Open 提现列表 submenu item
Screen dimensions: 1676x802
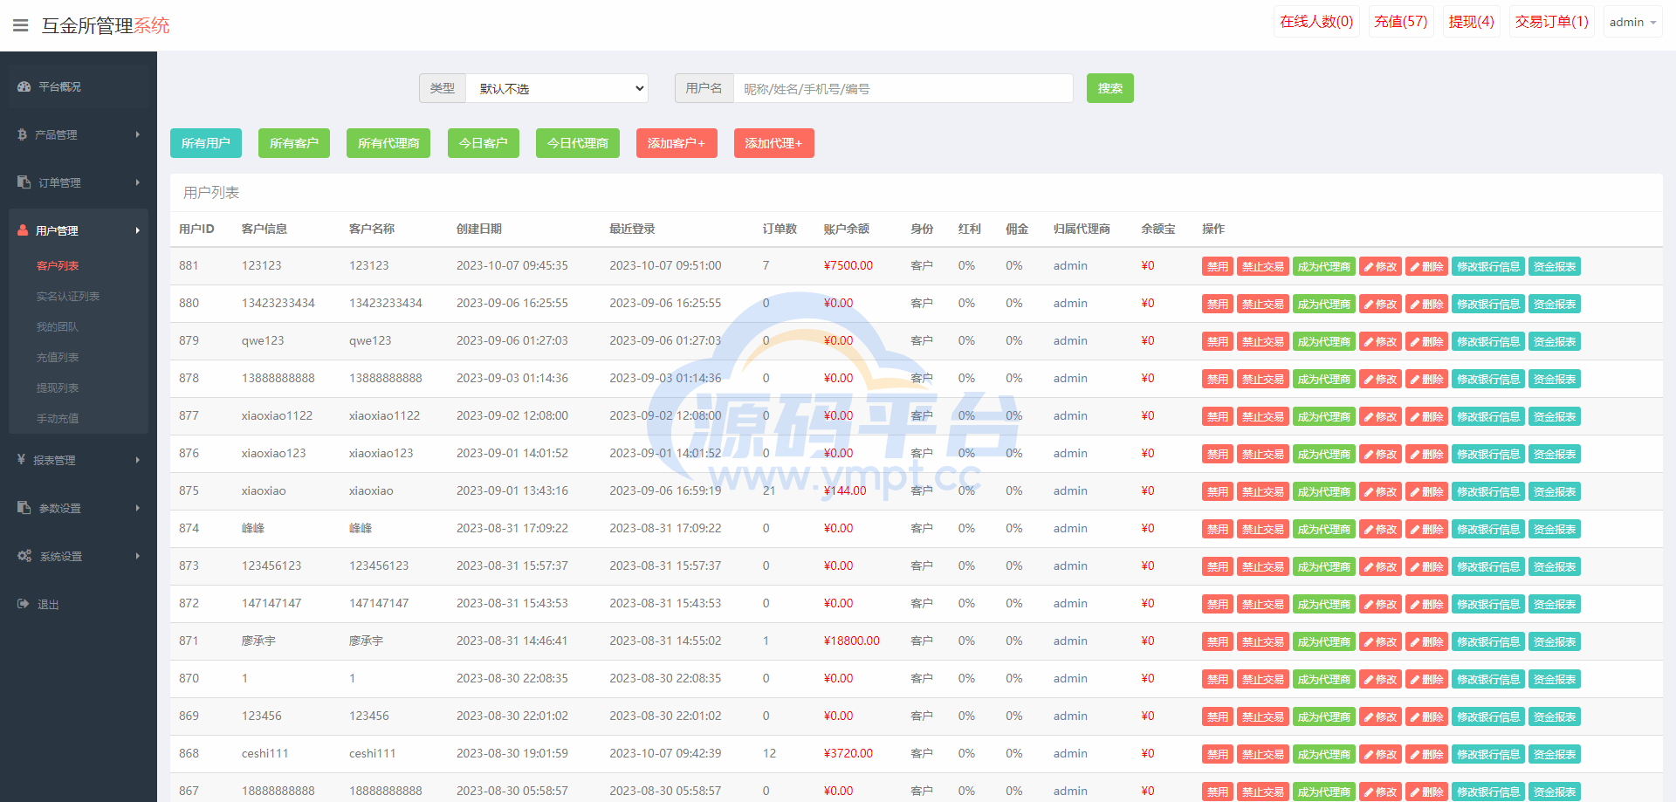point(58,387)
